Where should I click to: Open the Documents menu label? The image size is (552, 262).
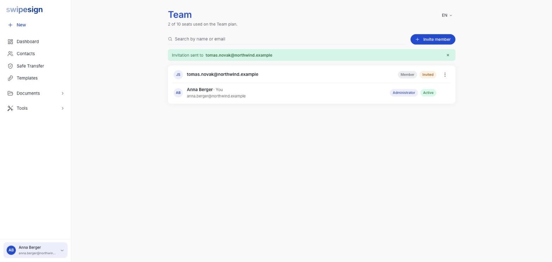(x=28, y=93)
